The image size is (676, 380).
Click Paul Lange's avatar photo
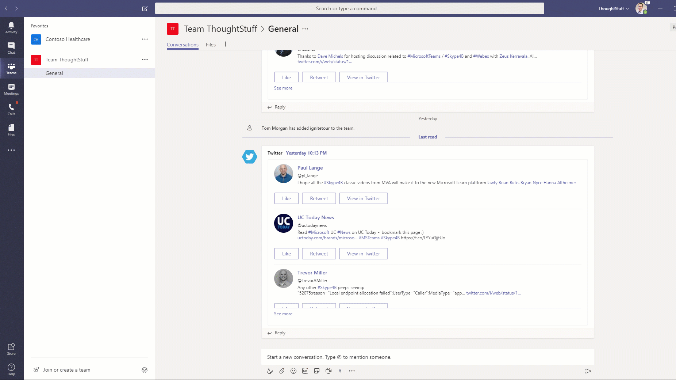click(x=284, y=174)
